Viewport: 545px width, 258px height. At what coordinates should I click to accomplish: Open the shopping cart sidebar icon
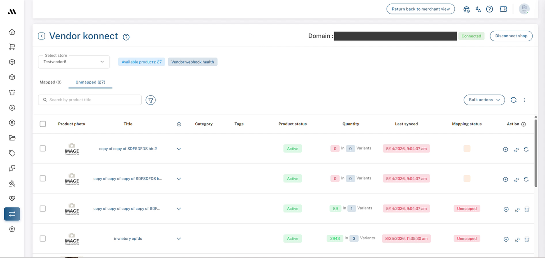click(12, 47)
